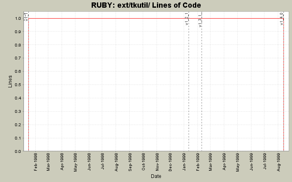Image resolution: width=292 pixels, height=182 pixels.
Task: Click the 'Lines' y-axis label
Action: (10, 81)
